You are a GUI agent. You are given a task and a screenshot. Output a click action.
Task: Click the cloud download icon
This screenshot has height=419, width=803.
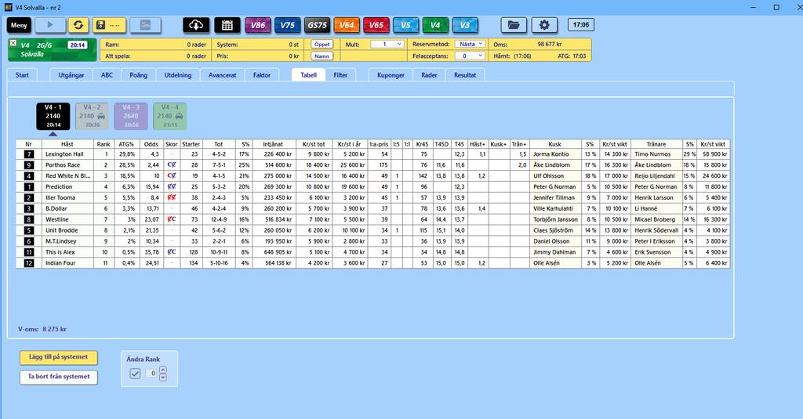click(196, 25)
